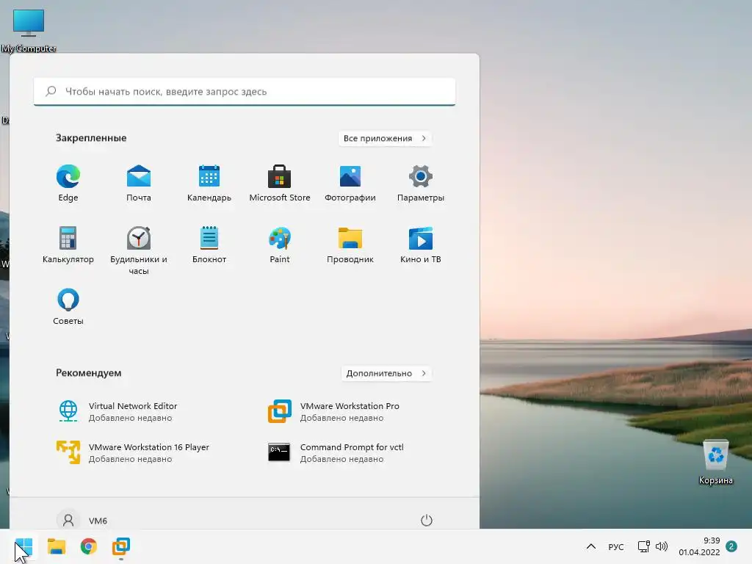Open Дополнительно for more recommendations

386,373
